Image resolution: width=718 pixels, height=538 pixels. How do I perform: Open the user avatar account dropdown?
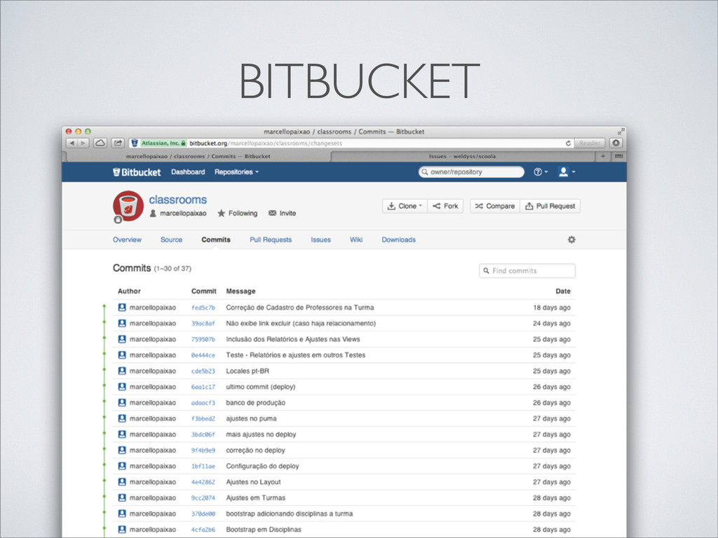pyautogui.click(x=567, y=172)
